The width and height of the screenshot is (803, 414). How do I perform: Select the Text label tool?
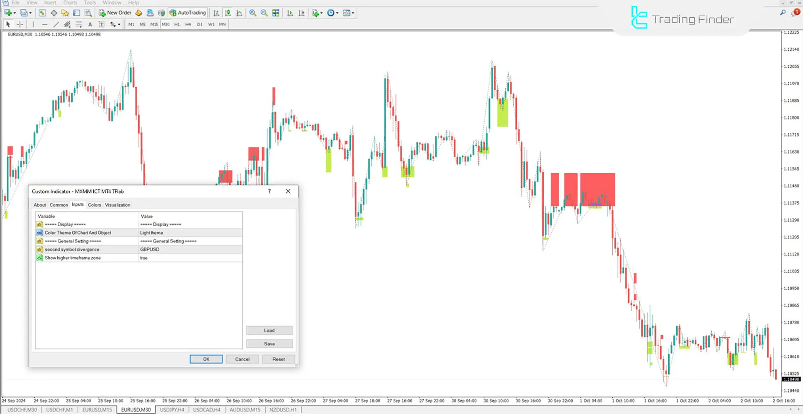coord(90,24)
